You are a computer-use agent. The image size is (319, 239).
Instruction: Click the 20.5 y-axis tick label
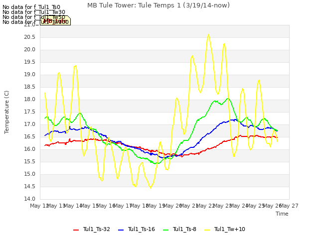30,37
